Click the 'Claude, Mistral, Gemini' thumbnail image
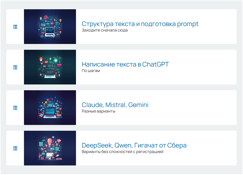This screenshot has width=243, height=175. point(50,108)
